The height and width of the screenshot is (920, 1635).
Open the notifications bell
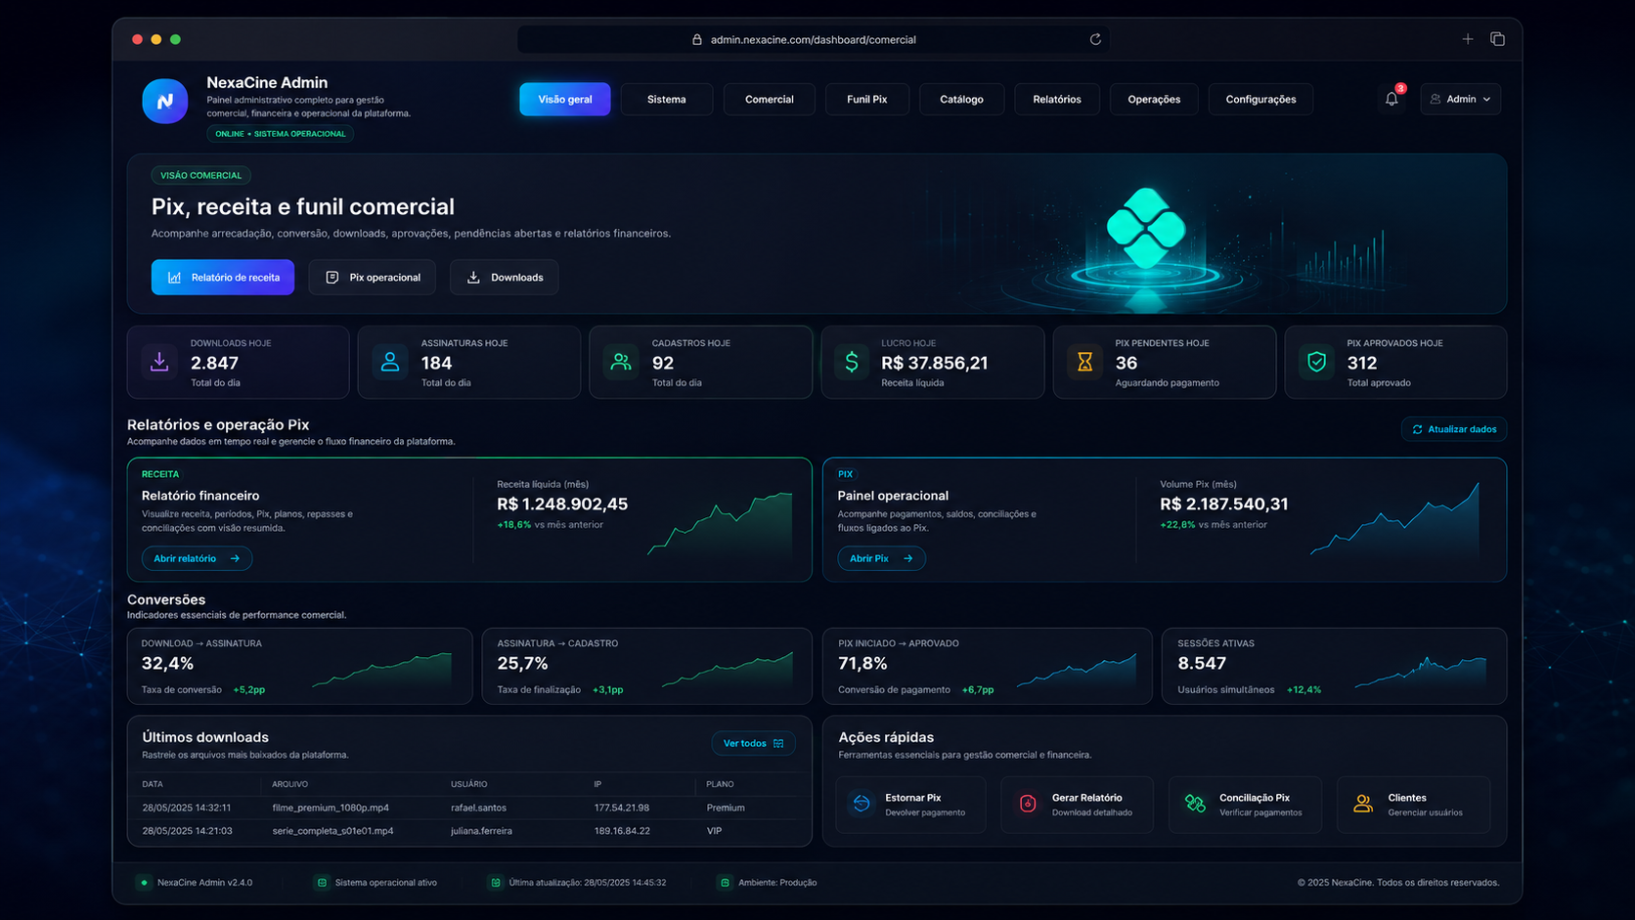click(x=1392, y=99)
